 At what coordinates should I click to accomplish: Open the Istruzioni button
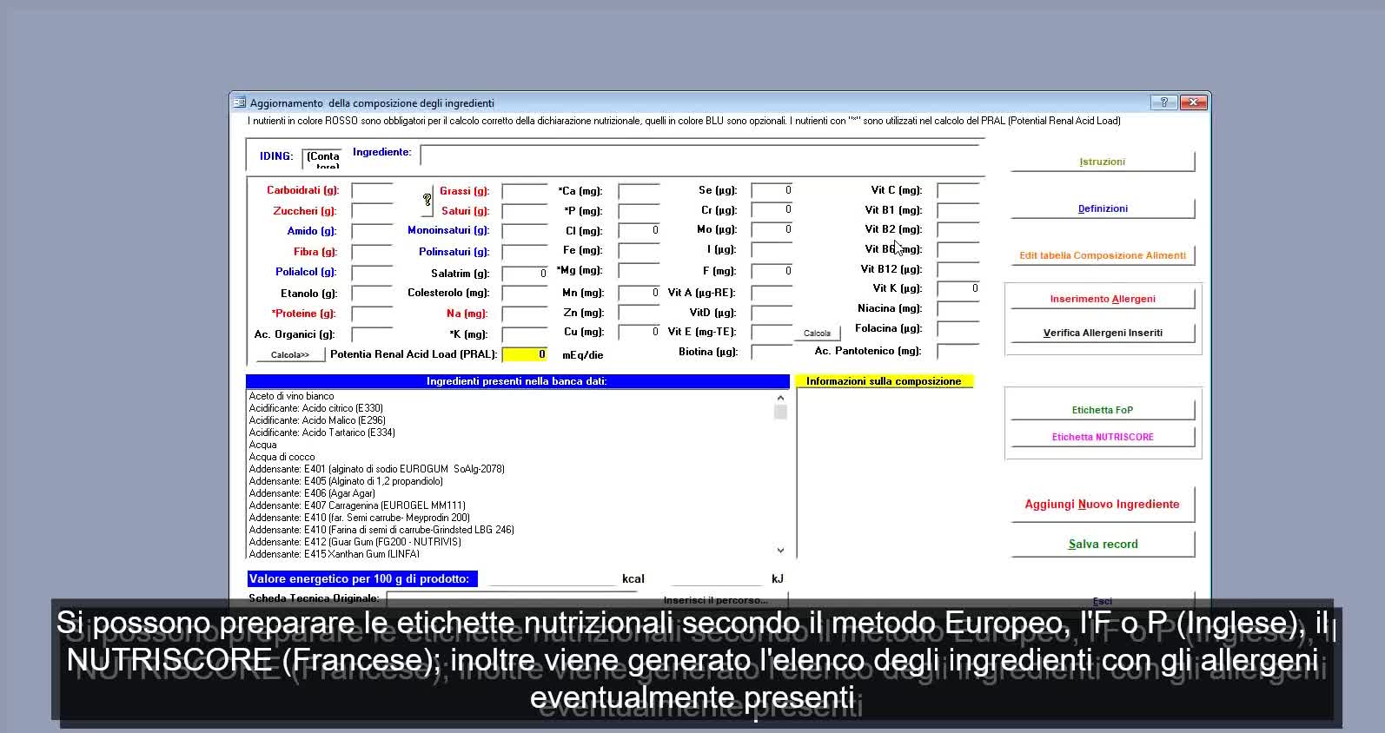(1103, 162)
